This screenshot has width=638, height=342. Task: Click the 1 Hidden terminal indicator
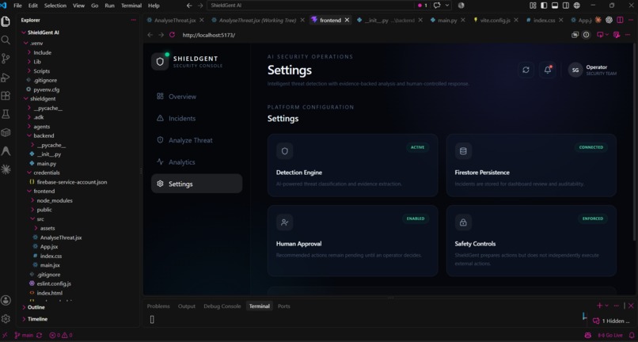612,321
